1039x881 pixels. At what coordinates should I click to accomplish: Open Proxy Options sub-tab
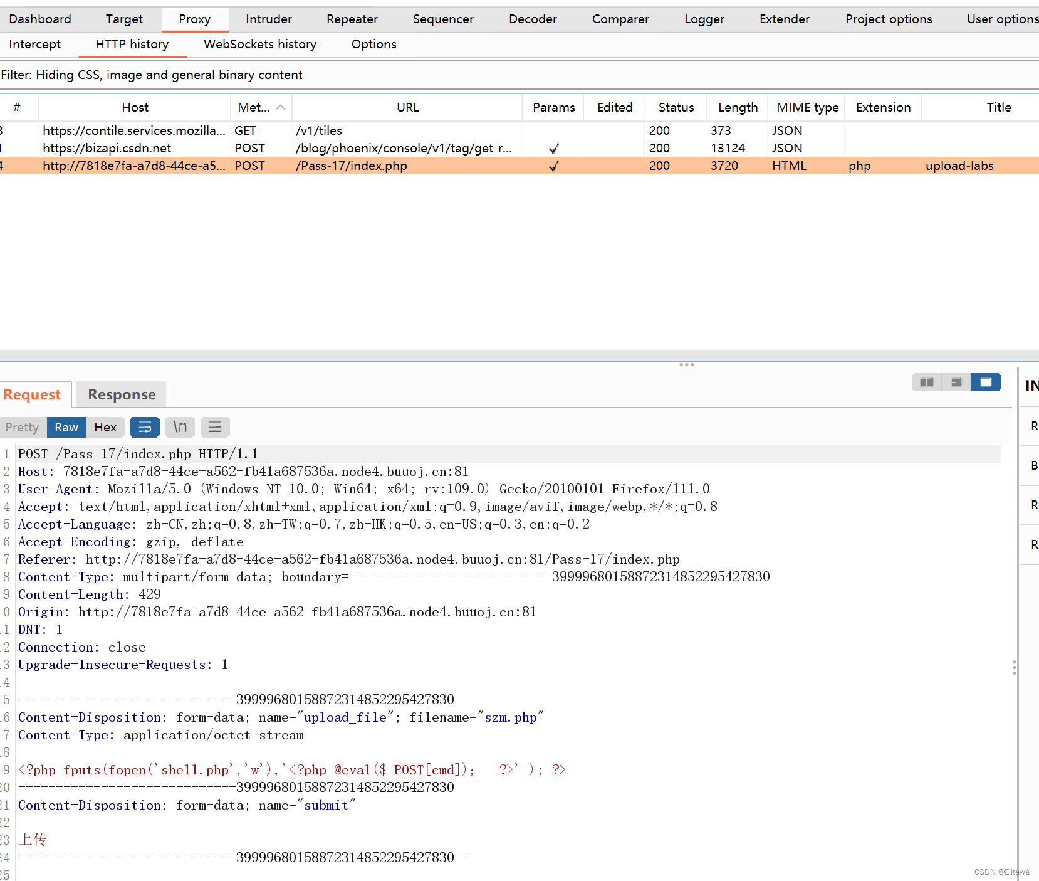[x=374, y=45]
